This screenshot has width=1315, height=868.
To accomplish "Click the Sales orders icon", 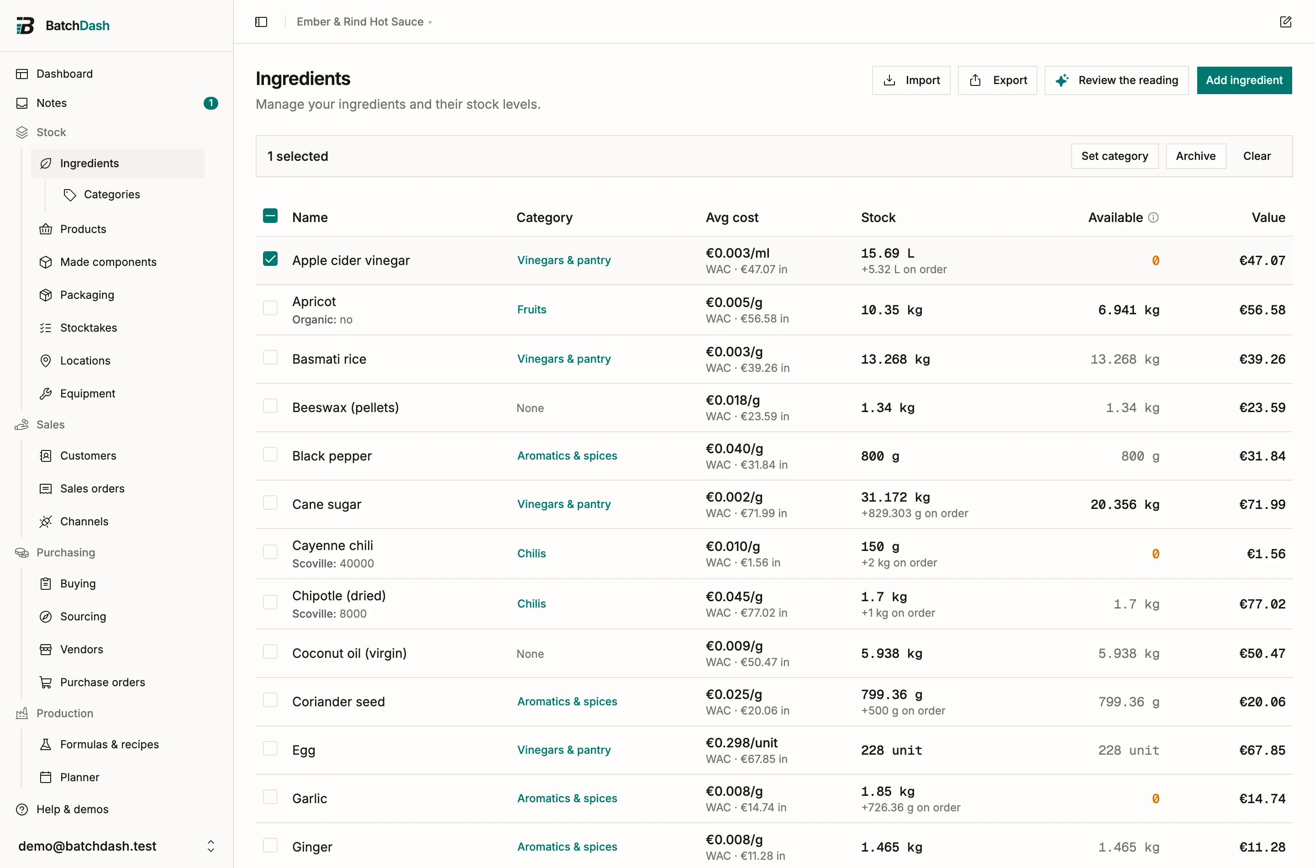I will pyautogui.click(x=46, y=489).
